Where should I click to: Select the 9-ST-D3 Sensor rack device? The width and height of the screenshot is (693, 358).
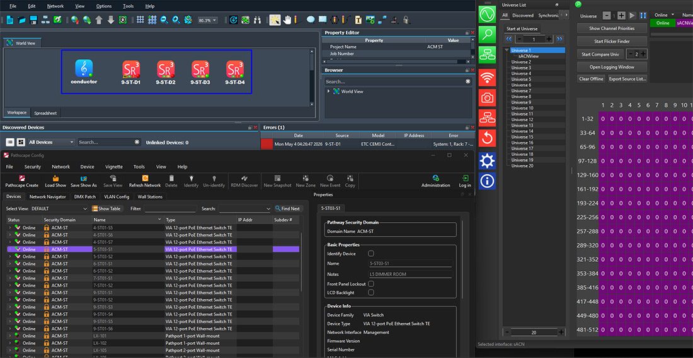tap(200, 72)
